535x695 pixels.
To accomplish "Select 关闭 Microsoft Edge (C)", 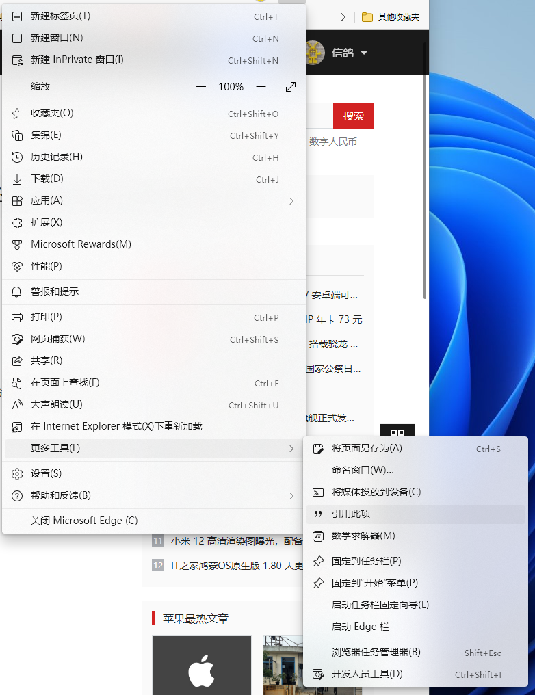I will coord(154,521).
